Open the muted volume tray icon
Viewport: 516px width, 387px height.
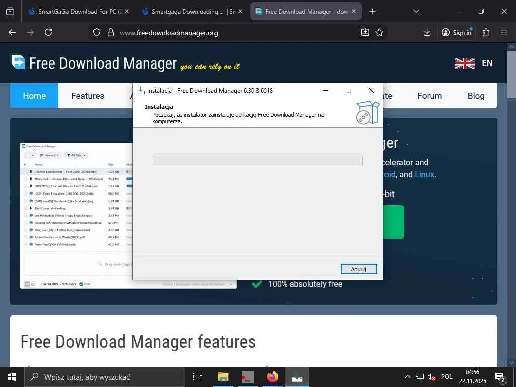[x=431, y=377]
